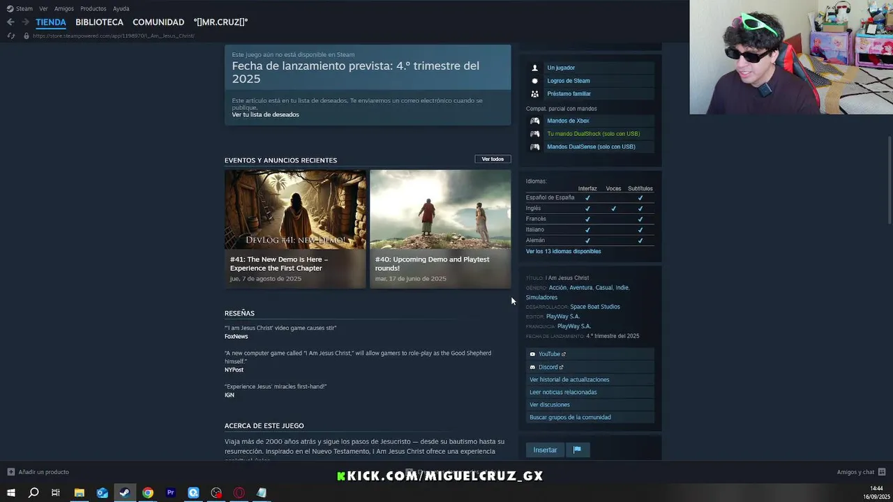This screenshot has height=502, width=893.
Task: Open the Ver menu
Action: tap(44, 8)
